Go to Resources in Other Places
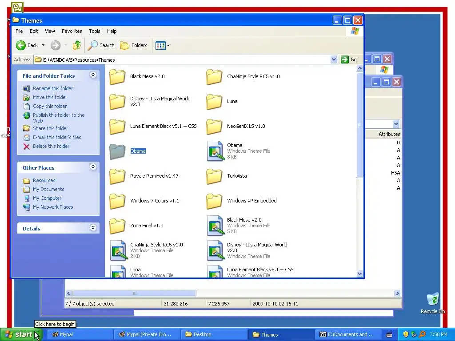The height and width of the screenshot is (341, 455). pos(44,180)
